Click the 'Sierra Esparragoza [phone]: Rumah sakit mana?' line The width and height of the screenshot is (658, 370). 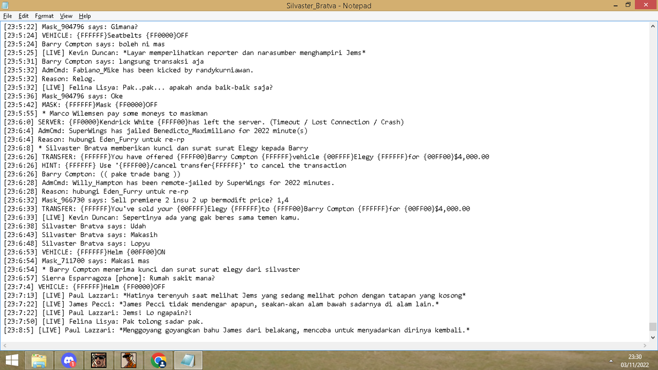(109, 277)
